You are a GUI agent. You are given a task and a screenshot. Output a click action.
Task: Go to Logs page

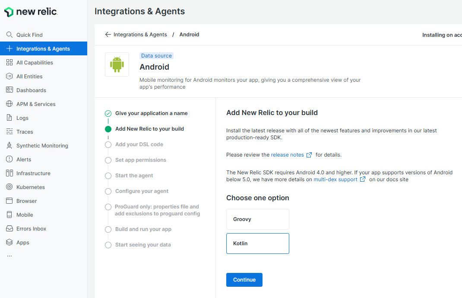[x=44, y=118]
